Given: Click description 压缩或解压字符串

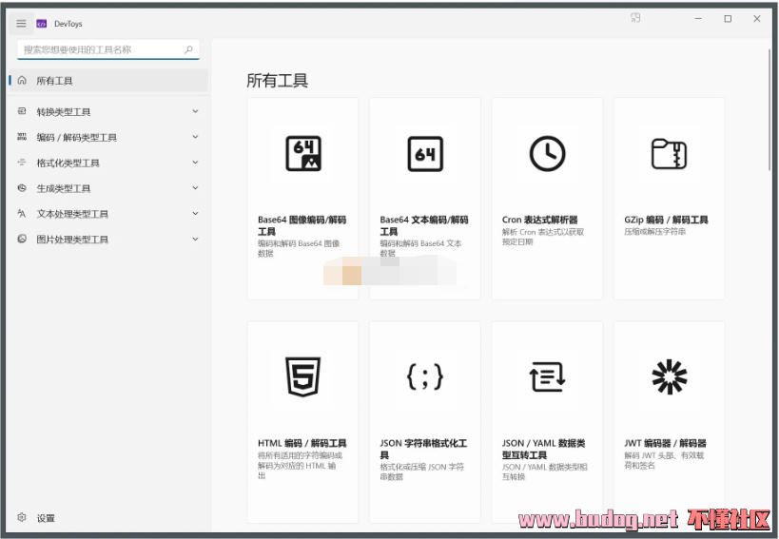Looking at the screenshot, I should tap(654, 232).
